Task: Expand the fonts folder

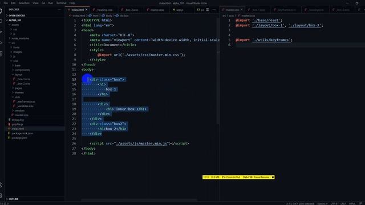Action: click(16, 47)
